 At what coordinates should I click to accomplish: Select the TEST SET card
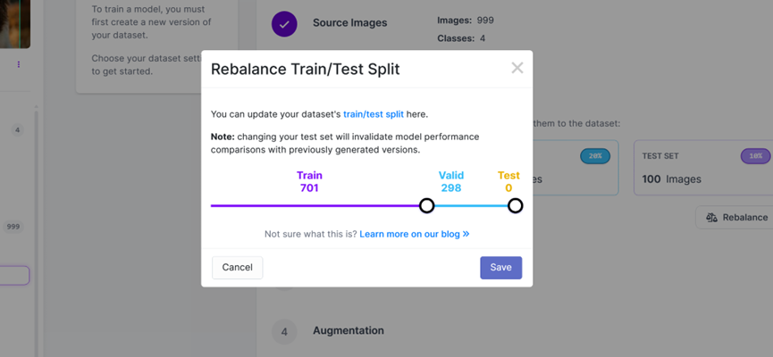coord(702,167)
